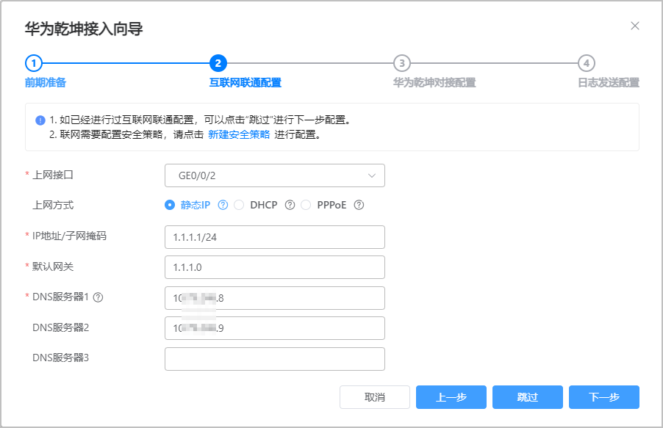Viewport: 663px width, 428px height.
Task: Close the 华为乾坤接入向导 dialog
Action: (x=634, y=26)
